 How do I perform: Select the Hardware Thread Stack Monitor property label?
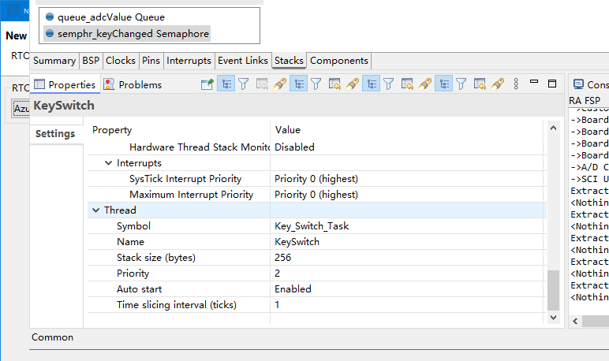[x=200, y=147]
